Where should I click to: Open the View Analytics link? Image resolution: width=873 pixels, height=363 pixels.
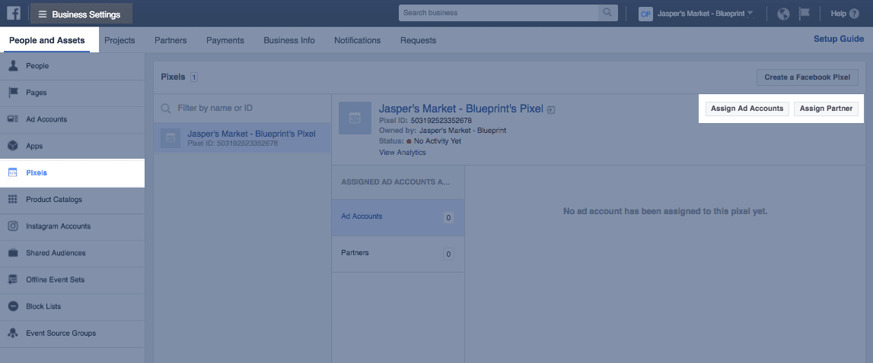402,152
